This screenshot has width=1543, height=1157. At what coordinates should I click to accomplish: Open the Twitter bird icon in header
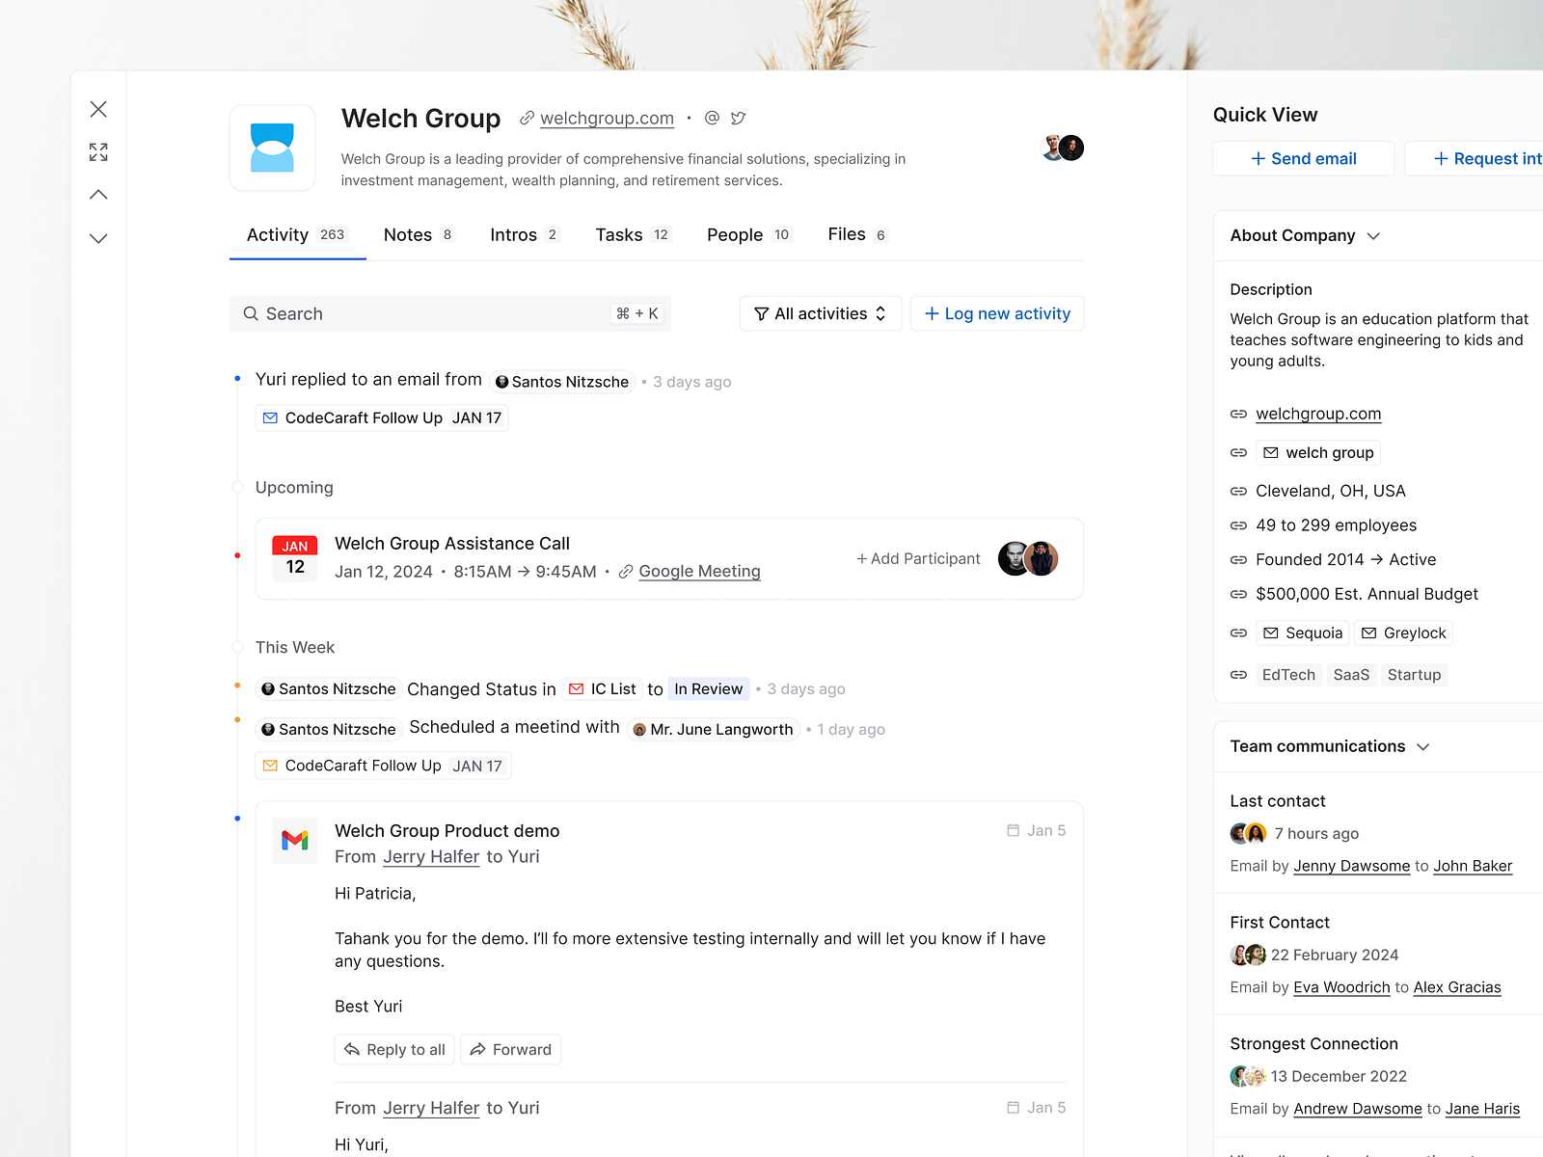point(738,118)
